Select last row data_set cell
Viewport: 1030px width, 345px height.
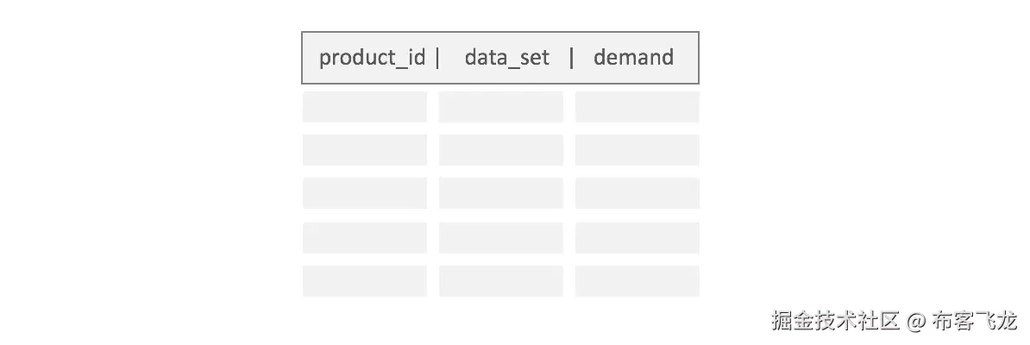pyautogui.click(x=500, y=281)
